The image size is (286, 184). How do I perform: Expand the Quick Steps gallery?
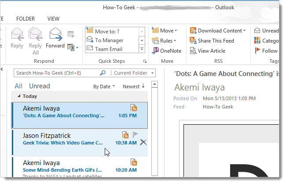tap(142, 49)
